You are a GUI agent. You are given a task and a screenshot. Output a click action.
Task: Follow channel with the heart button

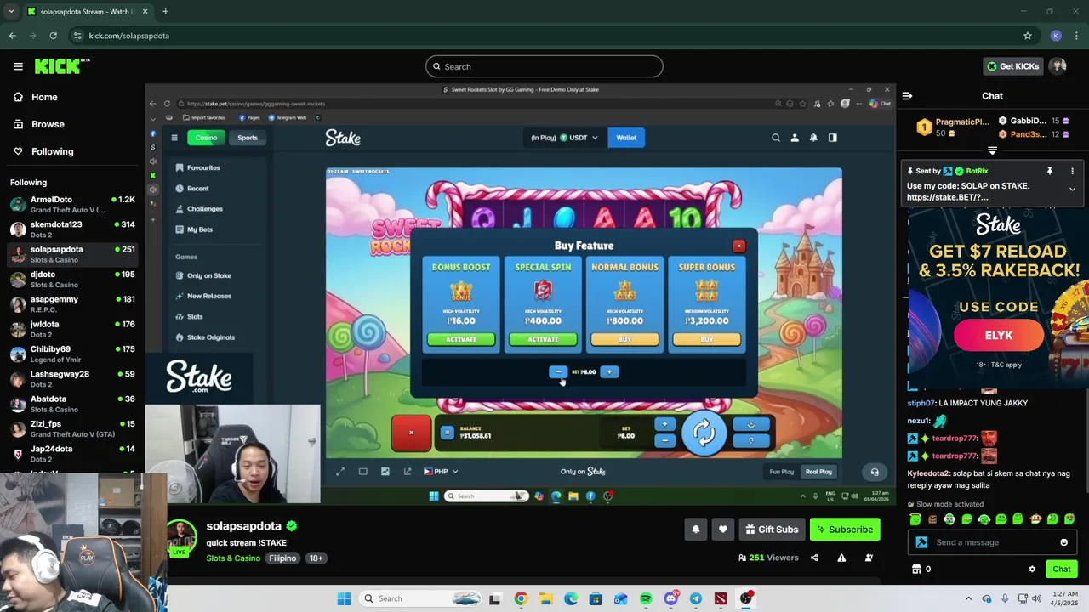723,530
